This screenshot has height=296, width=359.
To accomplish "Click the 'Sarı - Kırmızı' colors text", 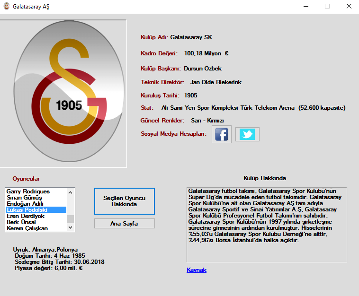I will point(207,121).
